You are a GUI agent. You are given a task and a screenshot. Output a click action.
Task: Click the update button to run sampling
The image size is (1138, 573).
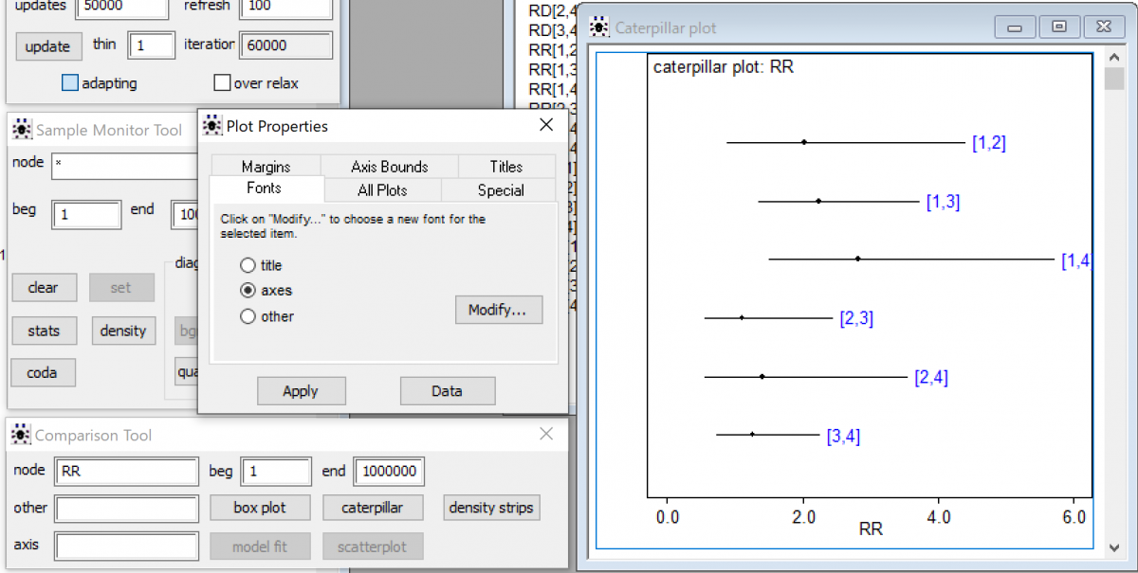point(48,45)
